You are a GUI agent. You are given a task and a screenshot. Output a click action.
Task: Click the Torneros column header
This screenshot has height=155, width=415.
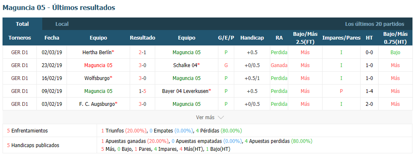20,38
